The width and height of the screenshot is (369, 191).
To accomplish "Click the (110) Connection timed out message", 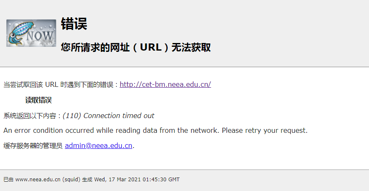I will tap(109, 116).
